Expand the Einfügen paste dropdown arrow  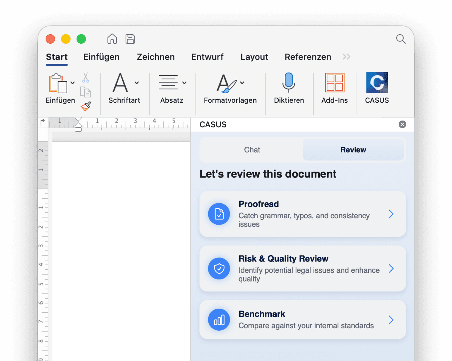tap(73, 82)
